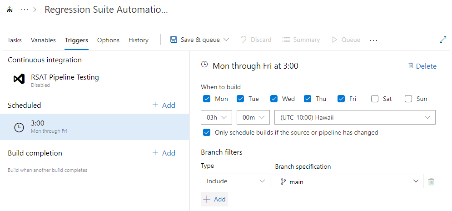
Task: Switch to the Tasks tab
Action: (15, 40)
